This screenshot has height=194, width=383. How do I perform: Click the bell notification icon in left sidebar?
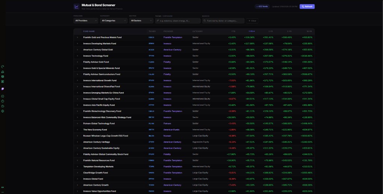click(x=3, y=72)
